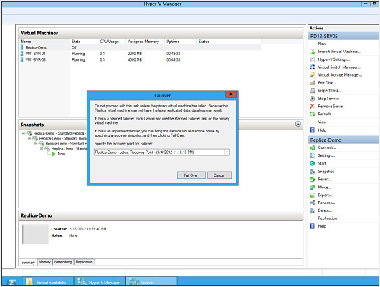Image resolution: width=380 pixels, height=287 pixels.
Task: Open PowerShell icon in the taskbar
Action: pos(11,282)
